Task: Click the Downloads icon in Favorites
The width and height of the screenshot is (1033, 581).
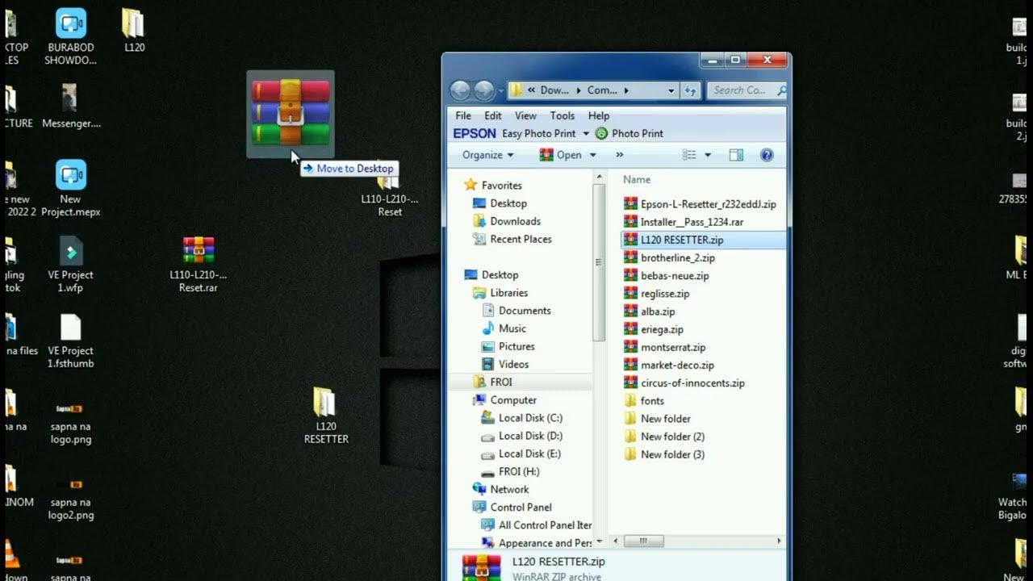Action: click(480, 221)
